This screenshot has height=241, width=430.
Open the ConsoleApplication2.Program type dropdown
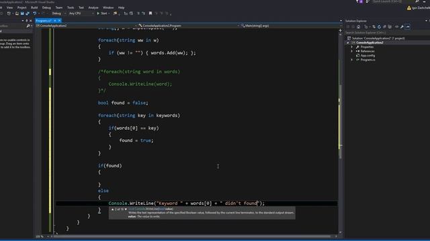[x=189, y=25]
